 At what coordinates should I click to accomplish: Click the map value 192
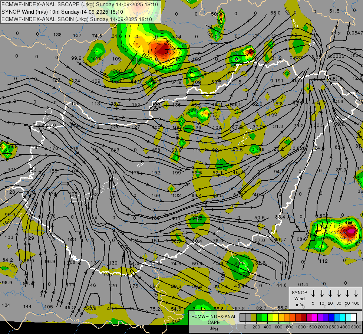tap(156, 173)
